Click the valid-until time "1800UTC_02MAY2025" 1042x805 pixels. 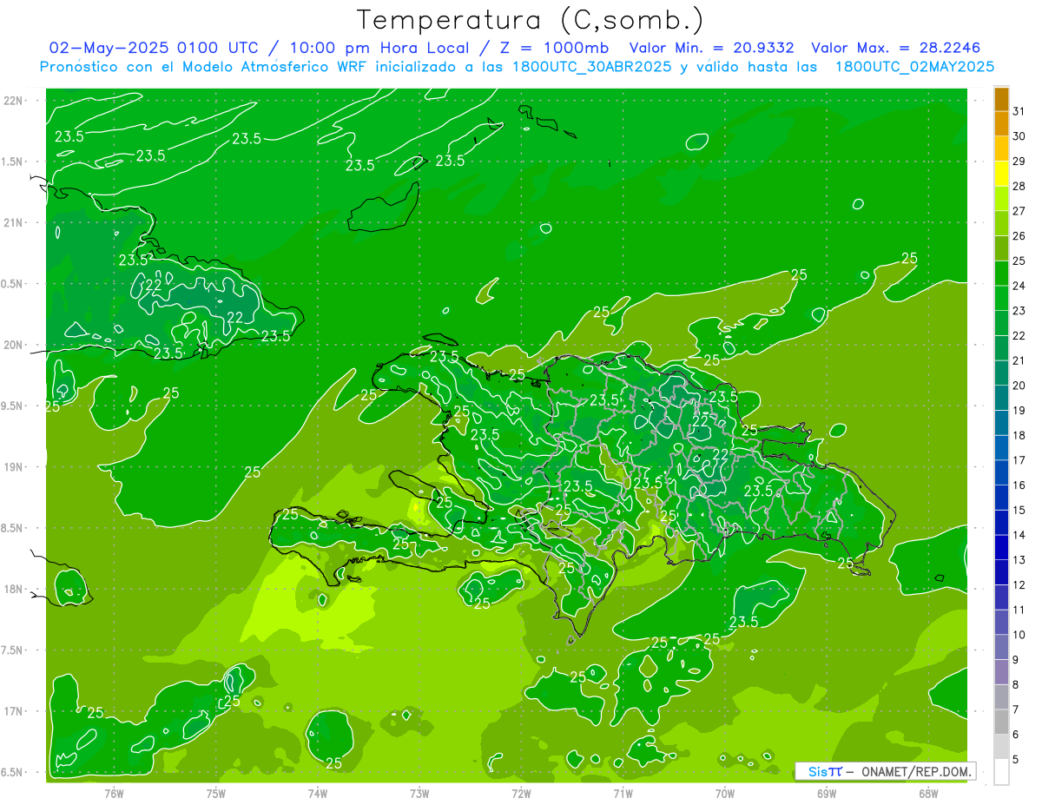tap(914, 67)
